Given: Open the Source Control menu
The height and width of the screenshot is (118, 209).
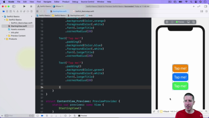Looking at the screenshot, I should 88,2.
